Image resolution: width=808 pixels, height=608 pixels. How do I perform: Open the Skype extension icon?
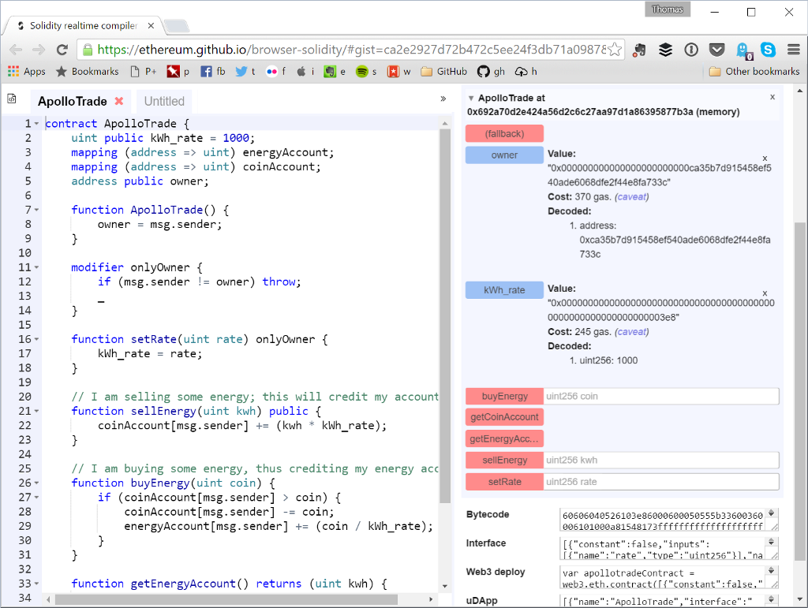coord(768,50)
